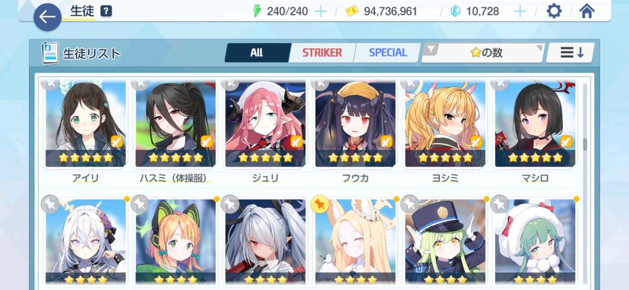Select the All tab

click(x=257, y=53)
